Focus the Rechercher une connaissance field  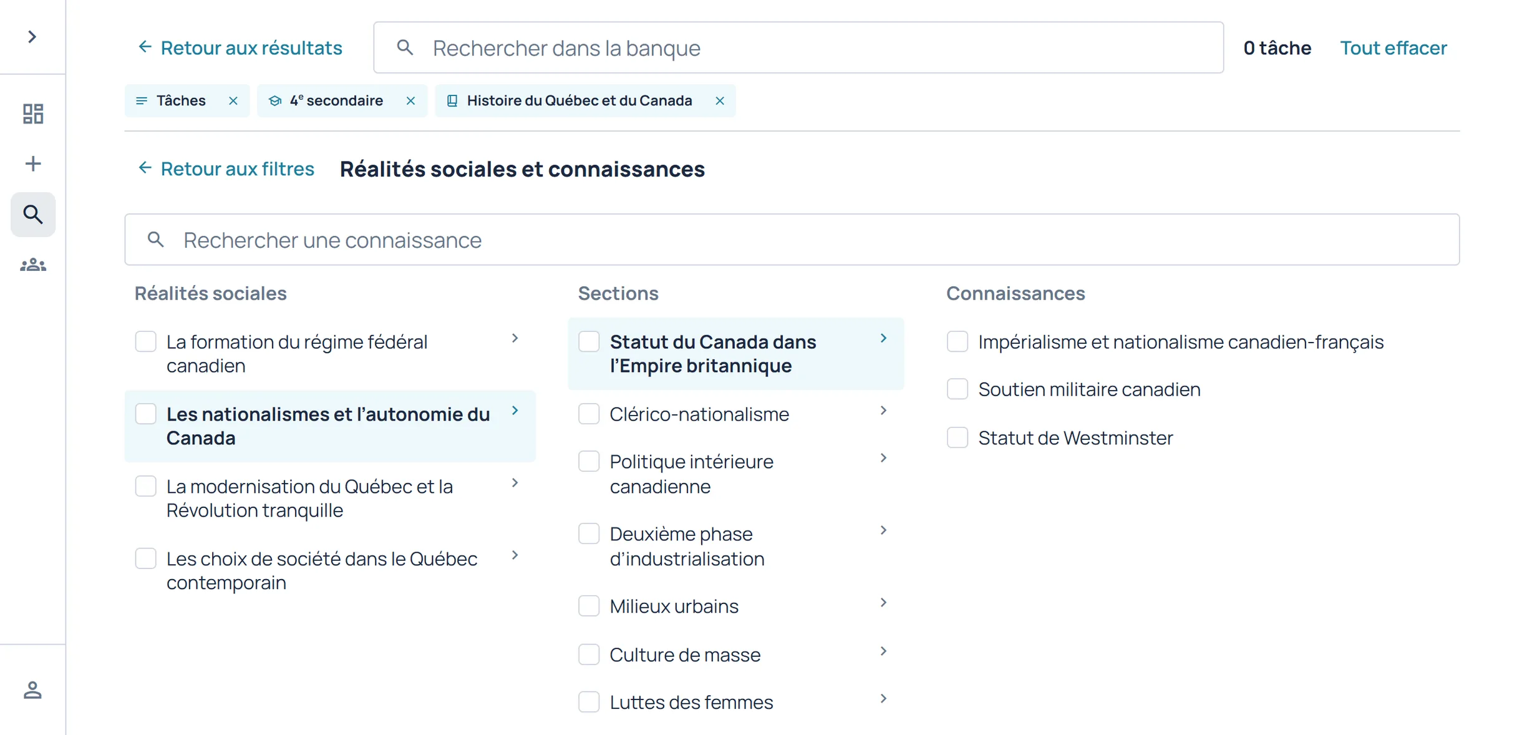tap(792, 240)
